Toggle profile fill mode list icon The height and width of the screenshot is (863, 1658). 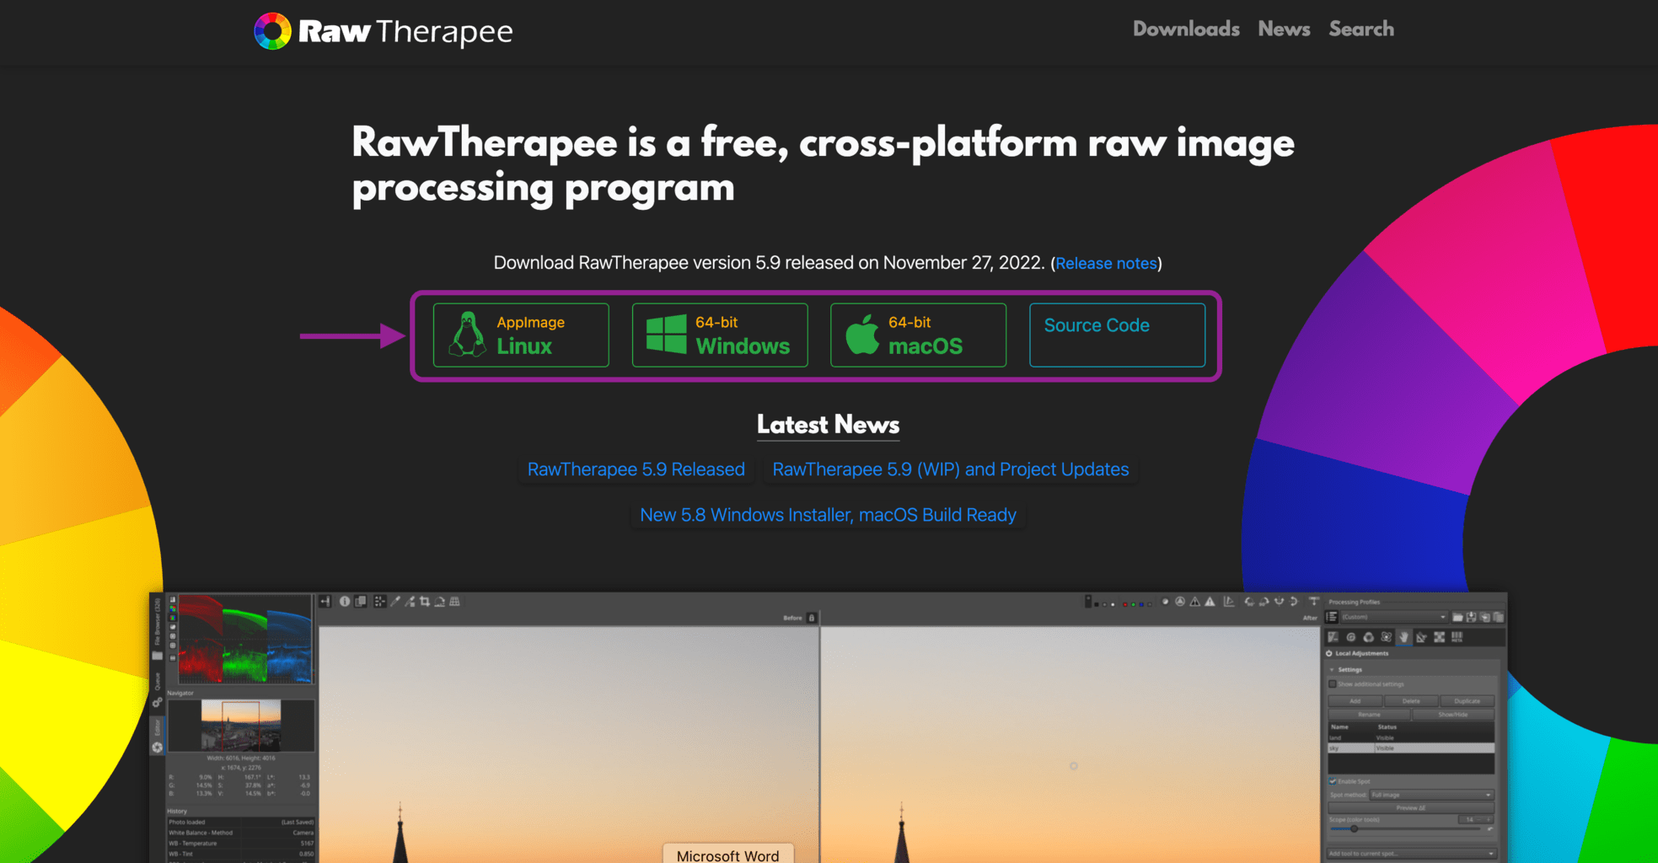click(1332, 617)
